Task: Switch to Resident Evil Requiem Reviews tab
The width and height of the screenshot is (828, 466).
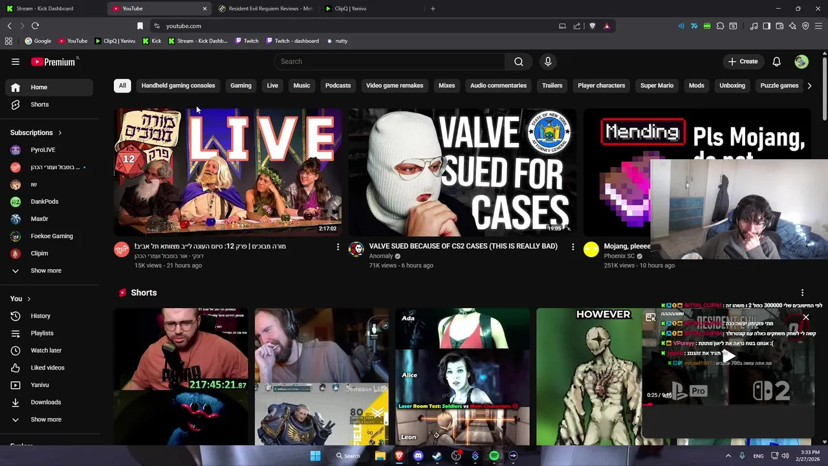Action: [x=265, y=8]
